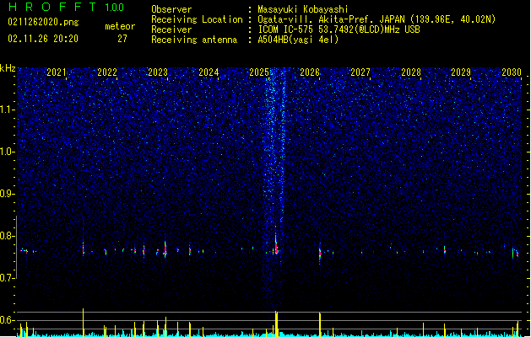This screenshot has height=337, width=531.
Task: Click the 2030 time marker
Action: coord(512,72)
